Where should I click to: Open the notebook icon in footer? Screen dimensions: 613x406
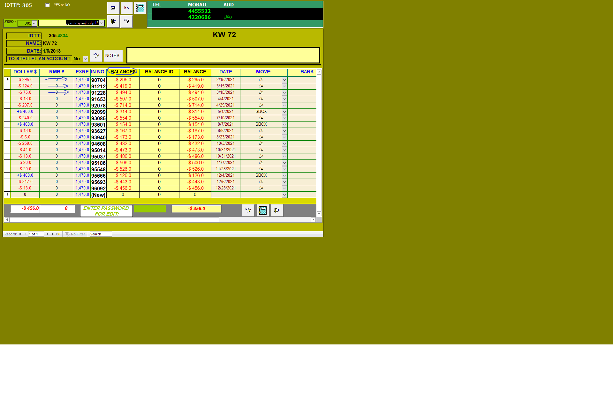262,210
